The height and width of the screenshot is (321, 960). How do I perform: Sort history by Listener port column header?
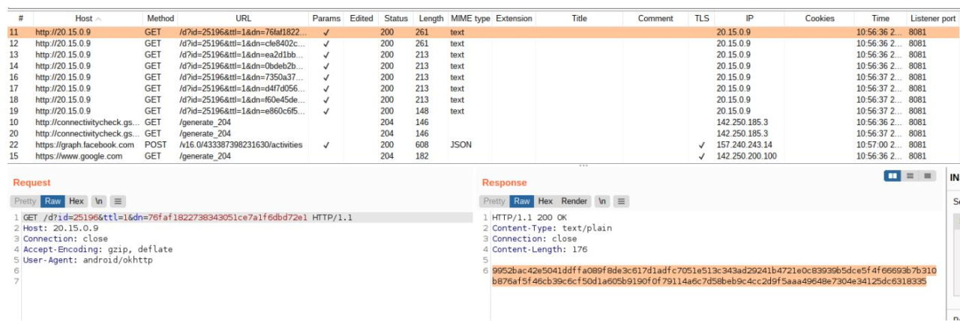pyautogui.click(x=932, y=18)
